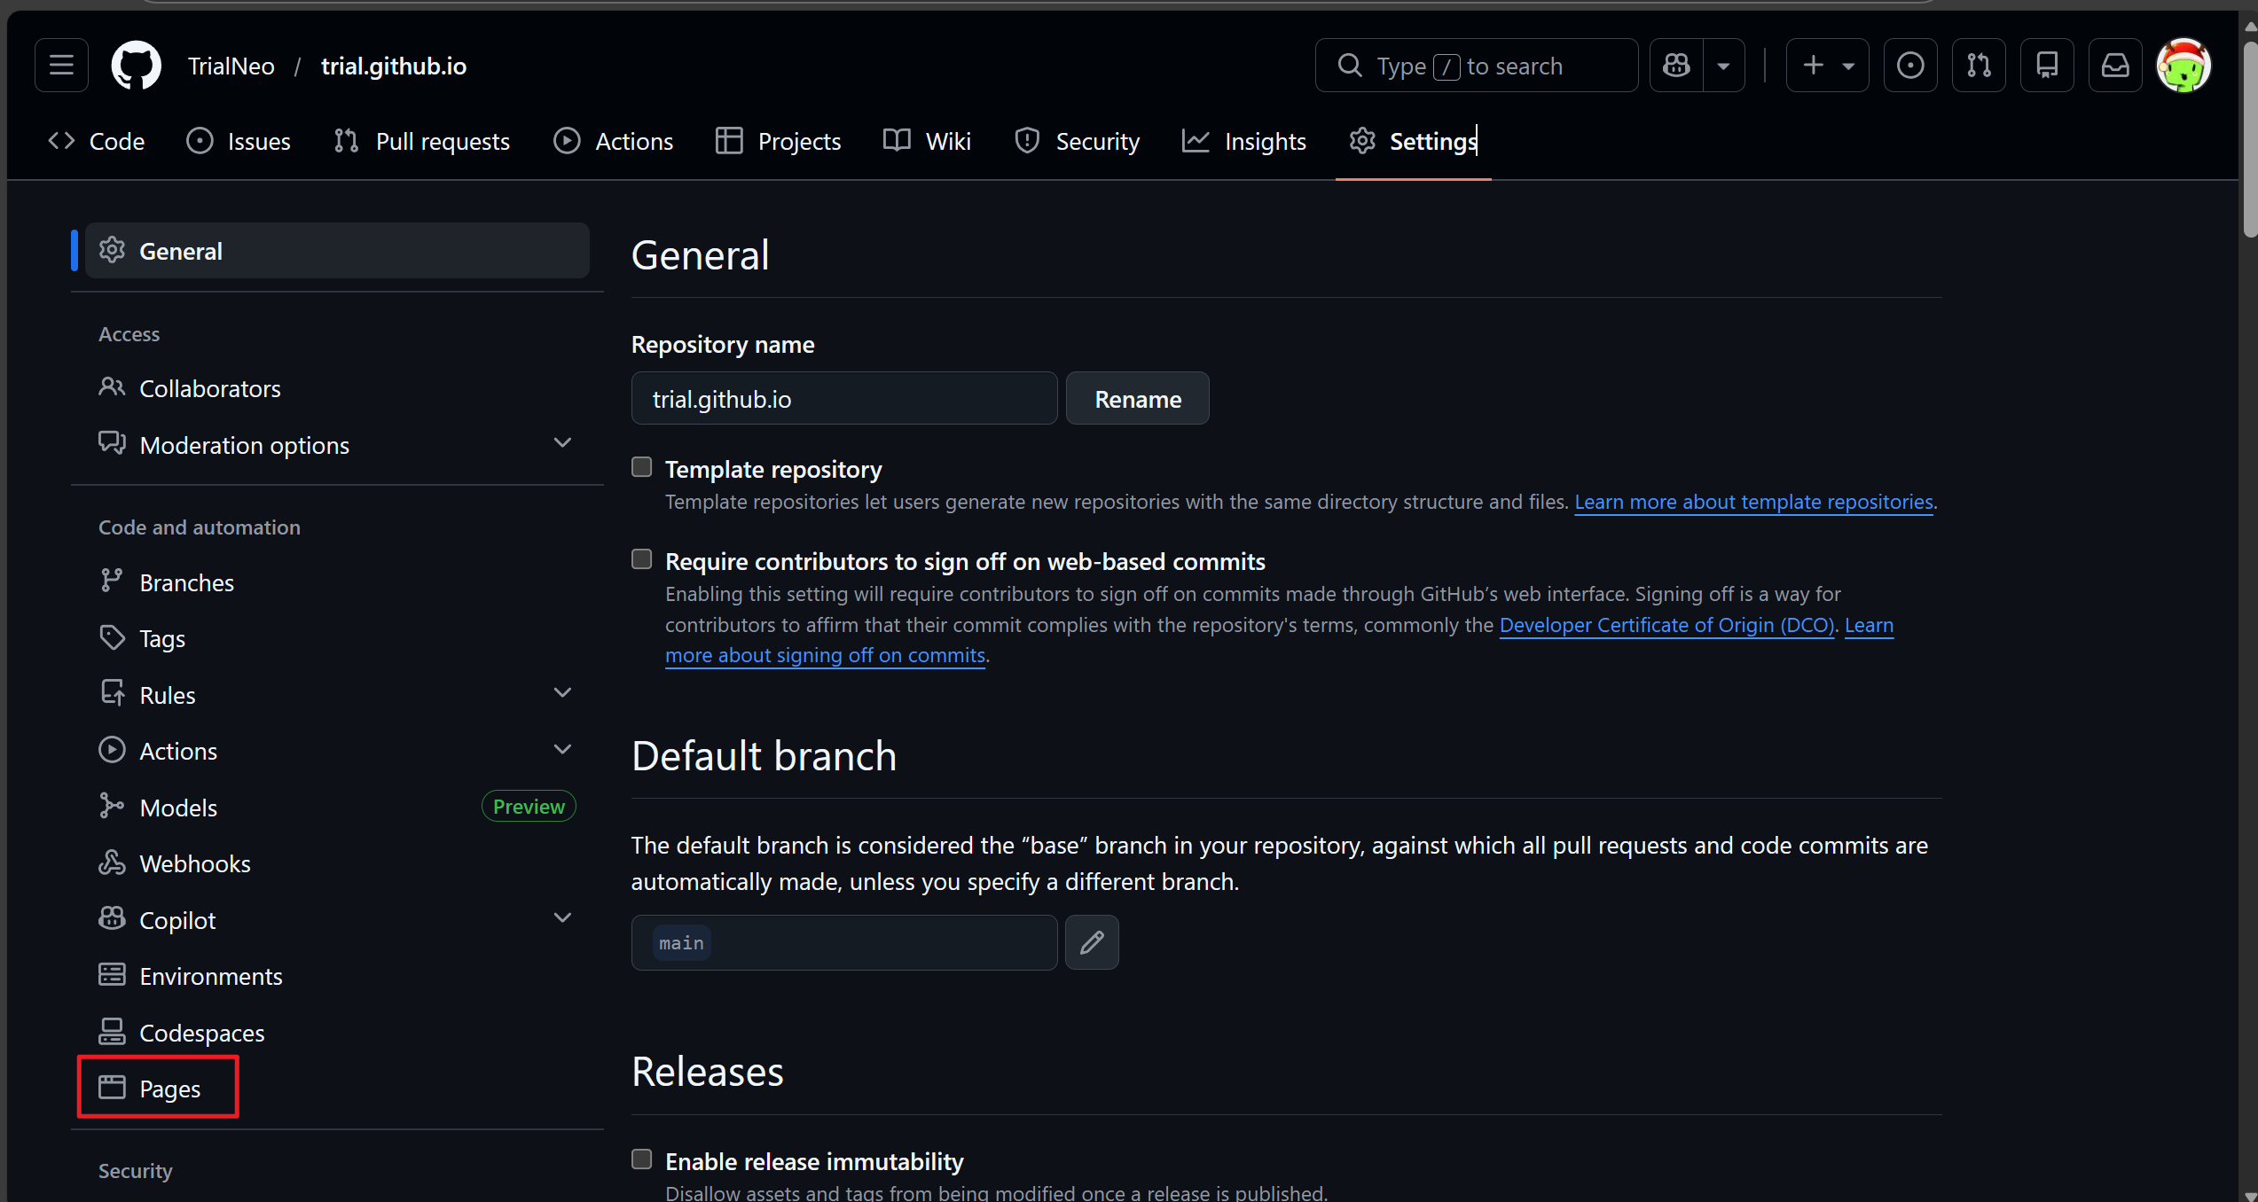Open the Developer Certificate of Origin link
Image resolution: width=2258 pixels, height=1202 pixels.
[1666, 625]
